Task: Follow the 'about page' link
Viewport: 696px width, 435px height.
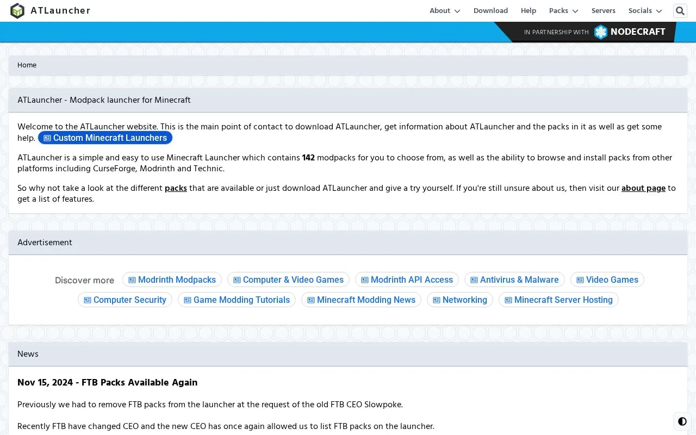Action: (643, 188)
